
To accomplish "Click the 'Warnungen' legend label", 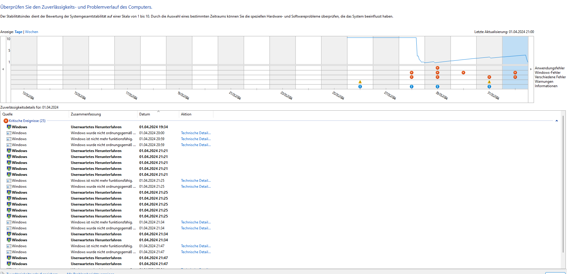I will (x=544, y=82).
